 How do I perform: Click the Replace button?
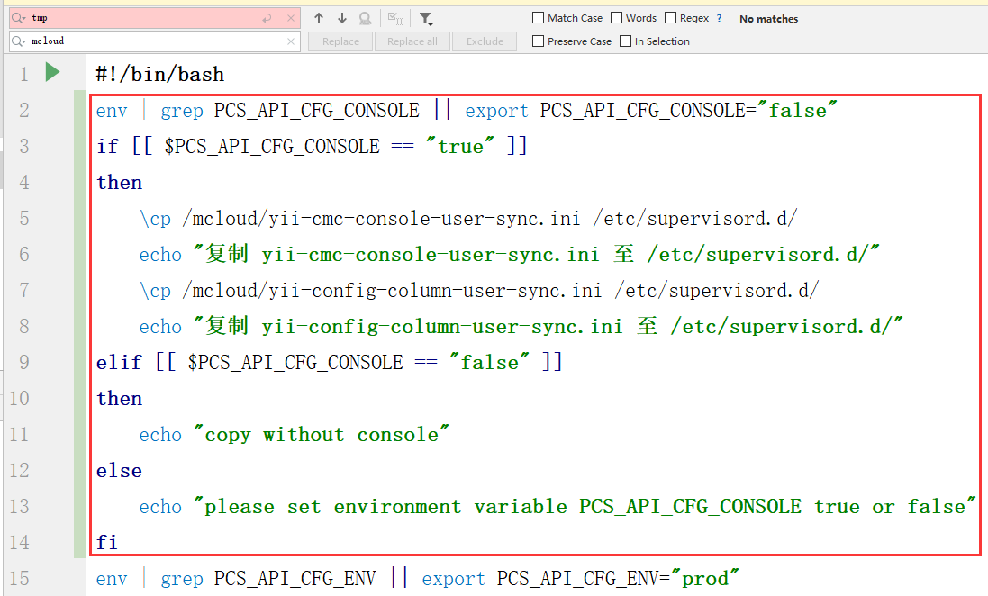click(340, 41)
